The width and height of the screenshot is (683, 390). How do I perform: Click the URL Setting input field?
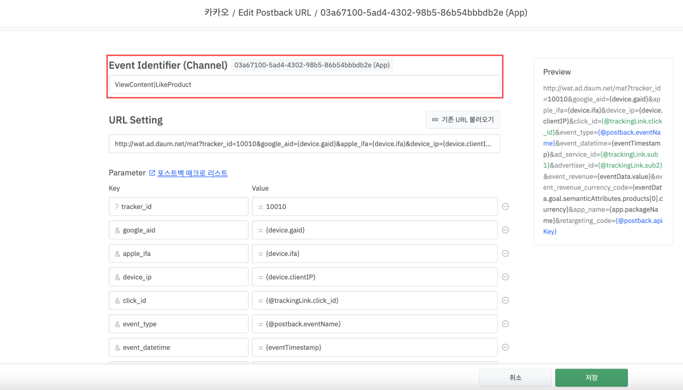(304, 144)
